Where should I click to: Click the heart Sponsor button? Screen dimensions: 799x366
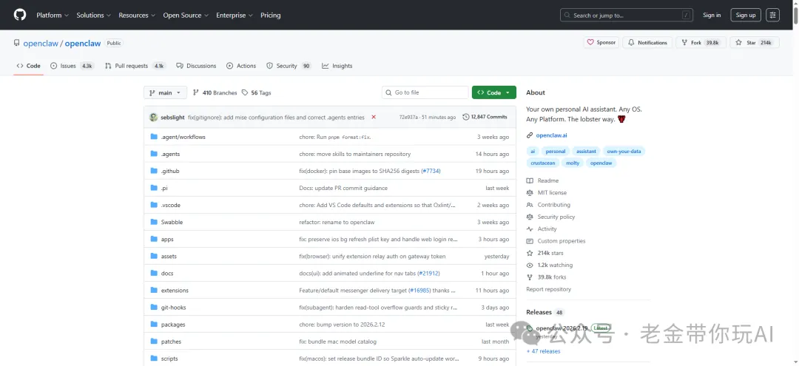point(601,43)
